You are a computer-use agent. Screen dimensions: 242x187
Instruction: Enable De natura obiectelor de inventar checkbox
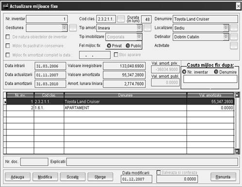[8, 37]
